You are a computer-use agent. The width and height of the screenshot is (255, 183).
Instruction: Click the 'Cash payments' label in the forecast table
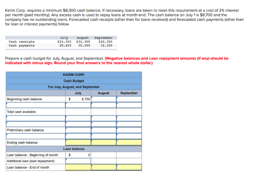(x=22, y=45)
